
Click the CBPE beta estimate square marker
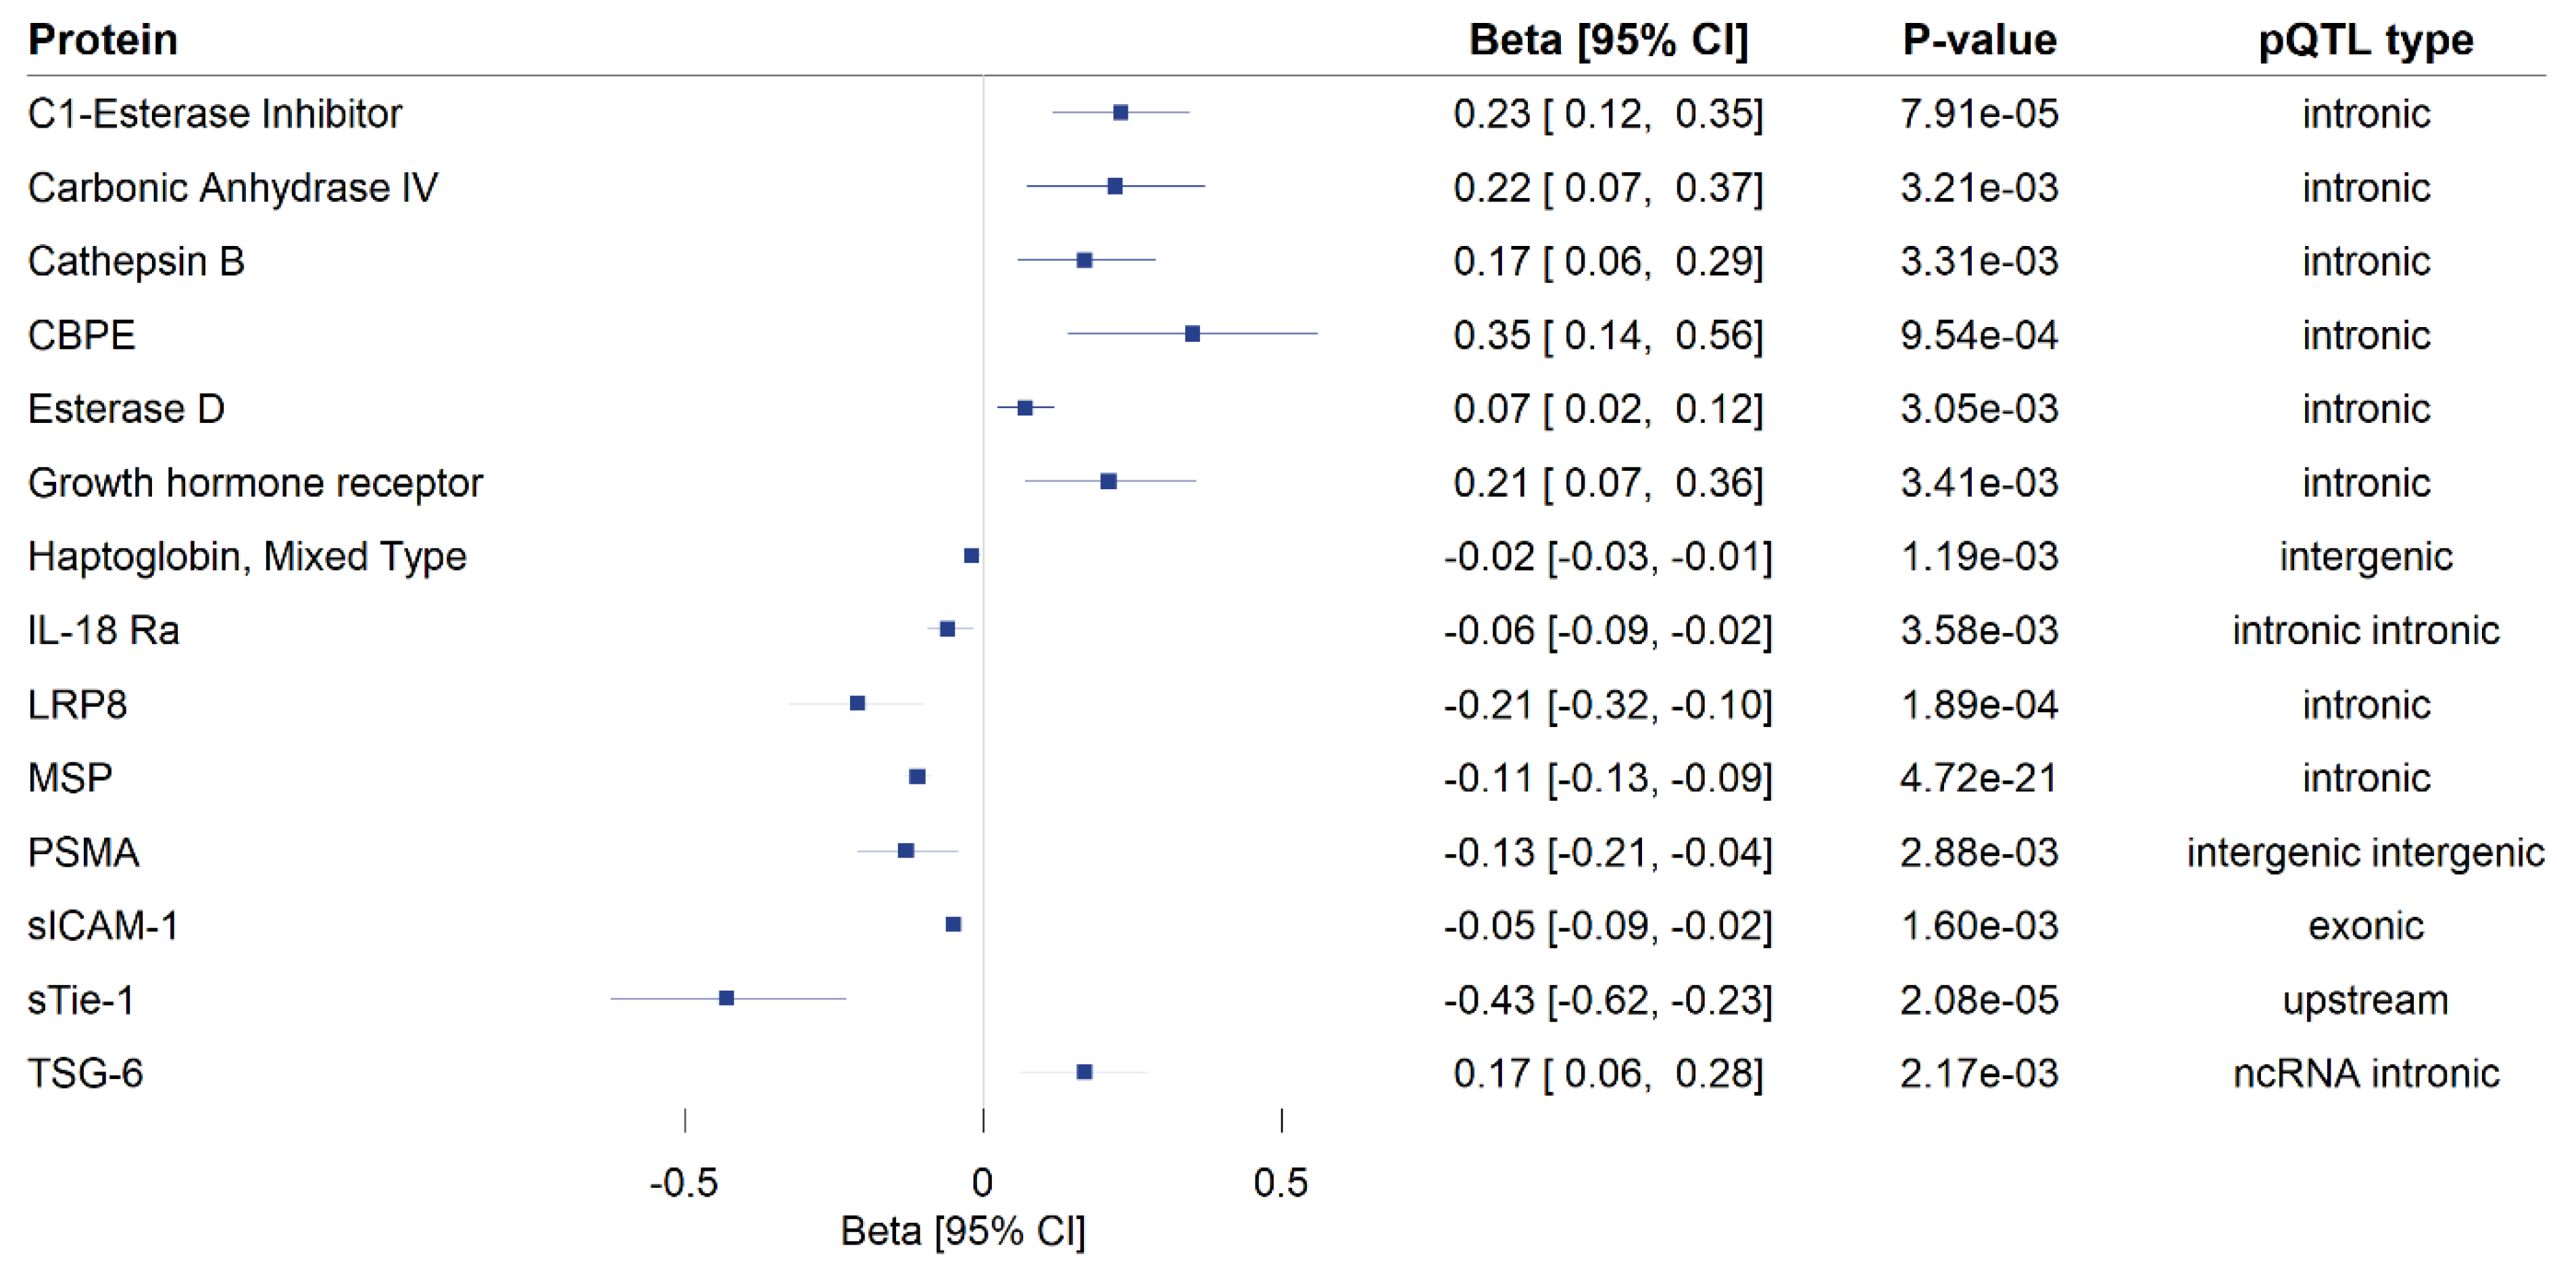pyautogui.click(x=1192, y=334)
